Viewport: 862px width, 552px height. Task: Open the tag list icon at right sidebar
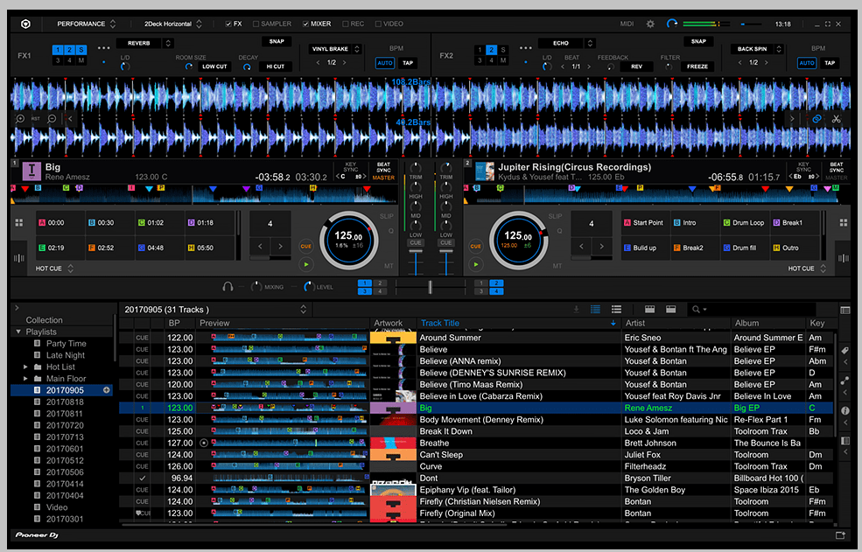click(x=845, y=350)
